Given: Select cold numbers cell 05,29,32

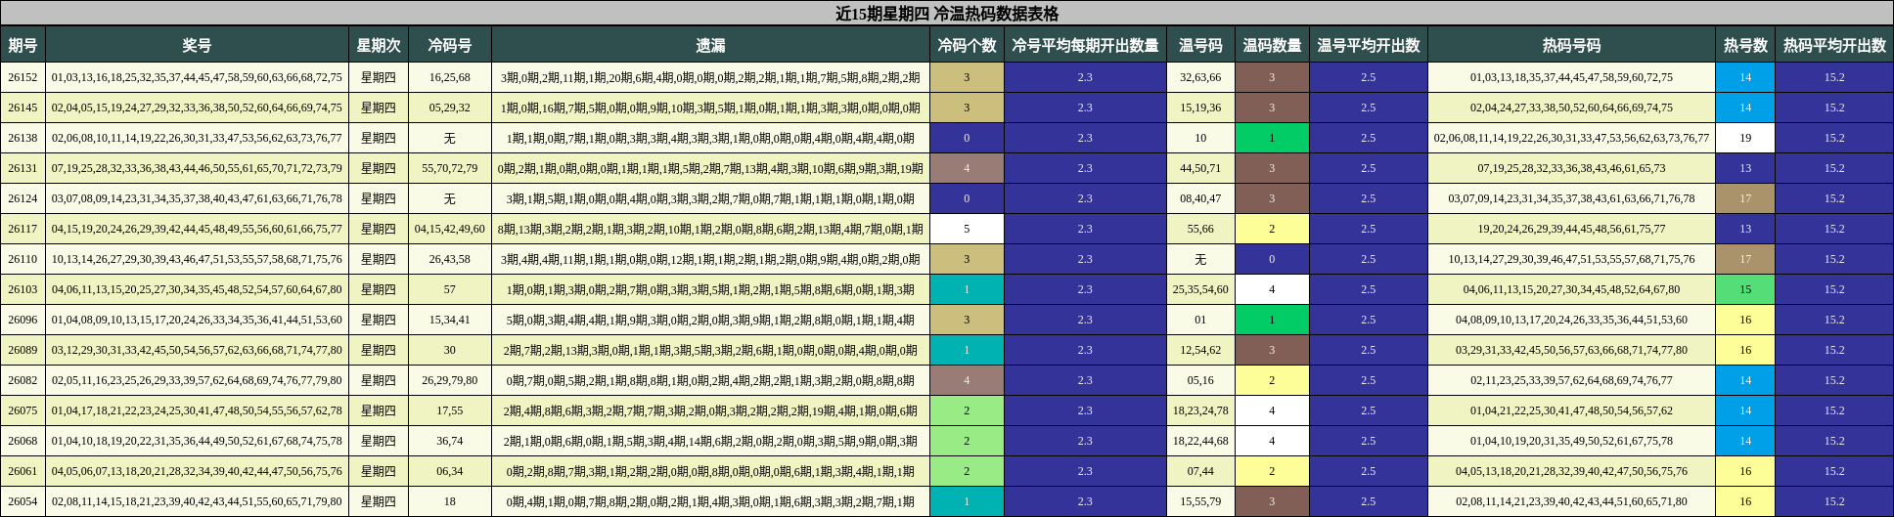Looking at the screenshot, I should pos(450,108).
